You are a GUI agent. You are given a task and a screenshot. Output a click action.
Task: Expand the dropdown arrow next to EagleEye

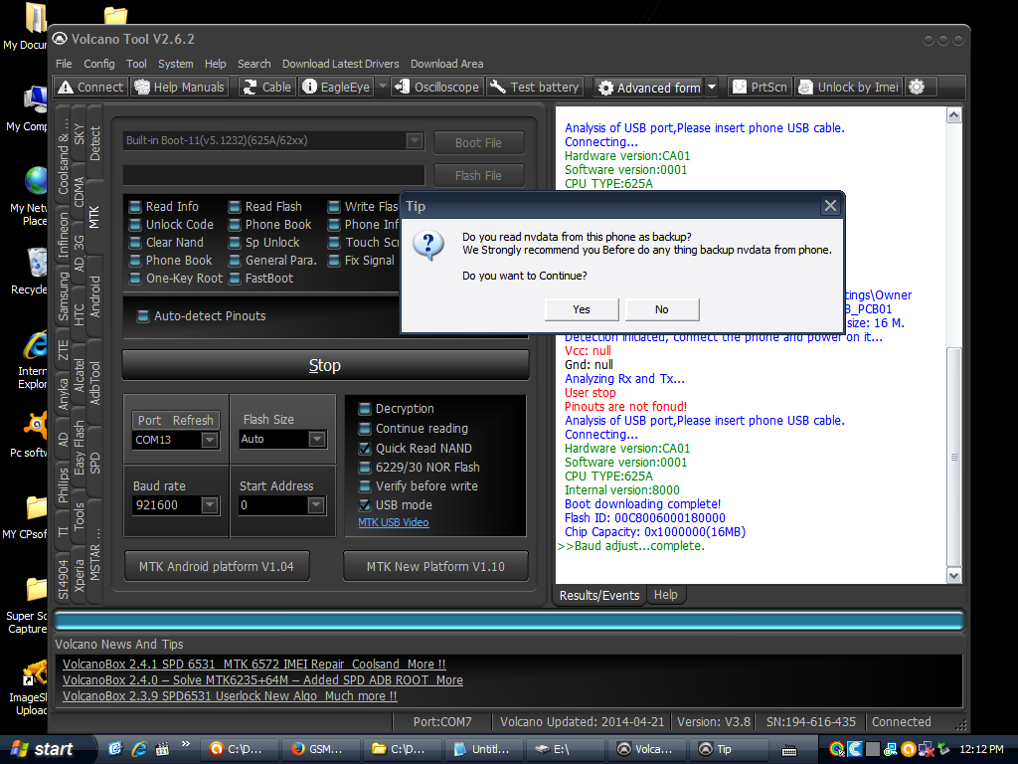383,87
